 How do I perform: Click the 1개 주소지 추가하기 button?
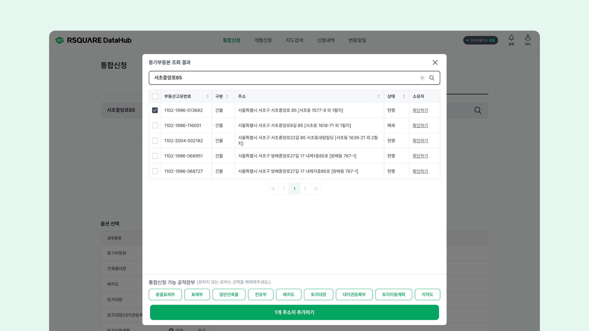(294, 312)
